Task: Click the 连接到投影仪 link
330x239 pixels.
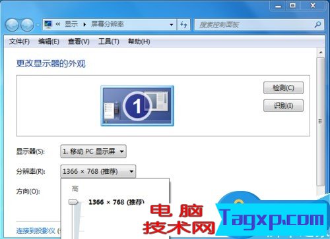Action: (36, 230)
